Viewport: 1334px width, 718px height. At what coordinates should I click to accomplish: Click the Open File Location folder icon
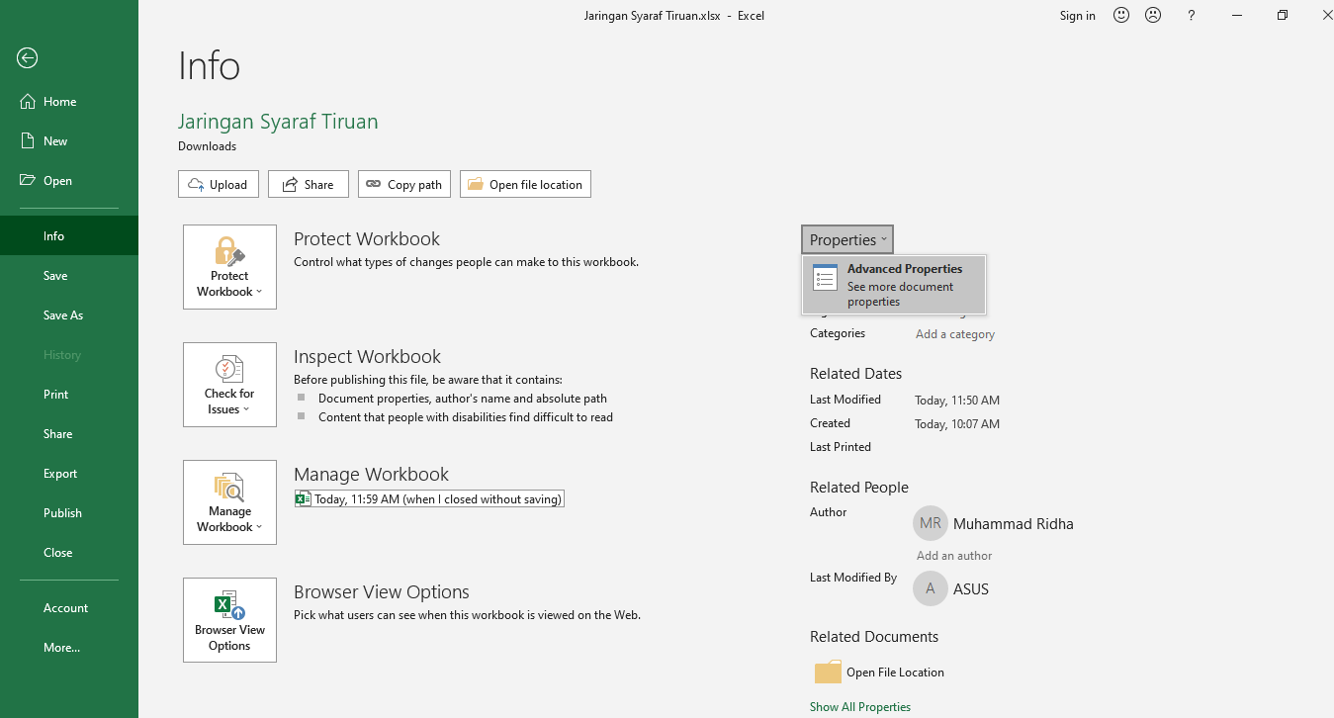pyautogui.click(x=829, y=672)
